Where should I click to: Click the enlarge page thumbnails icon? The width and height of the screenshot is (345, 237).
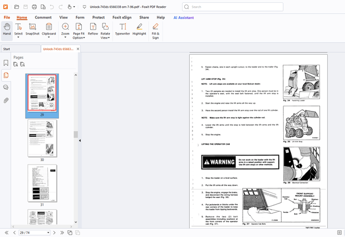16,64
